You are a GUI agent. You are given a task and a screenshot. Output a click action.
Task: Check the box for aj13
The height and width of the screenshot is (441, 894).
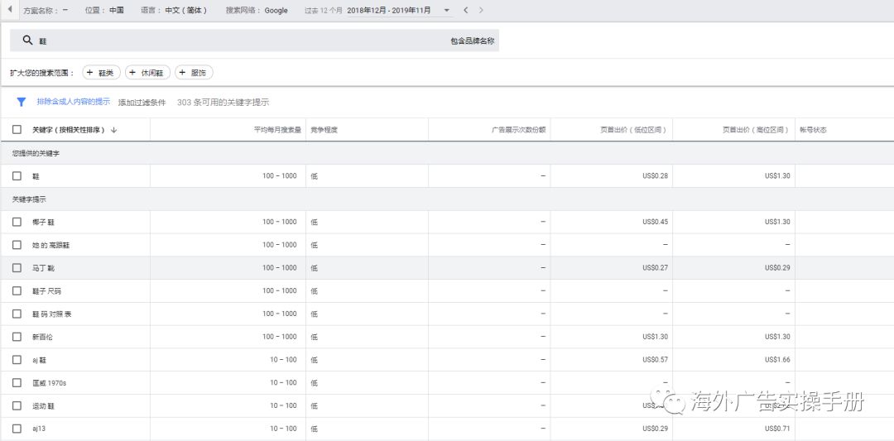(17, 429)
